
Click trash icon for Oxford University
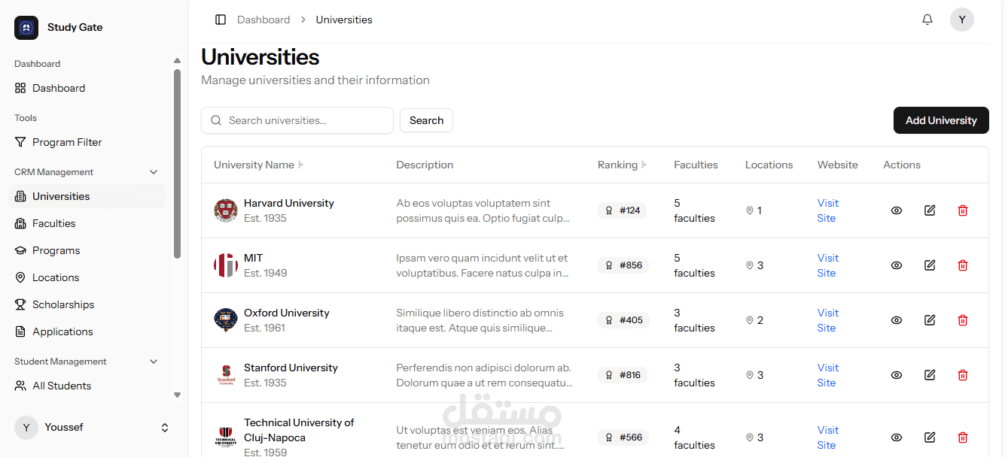pos(962,320)
